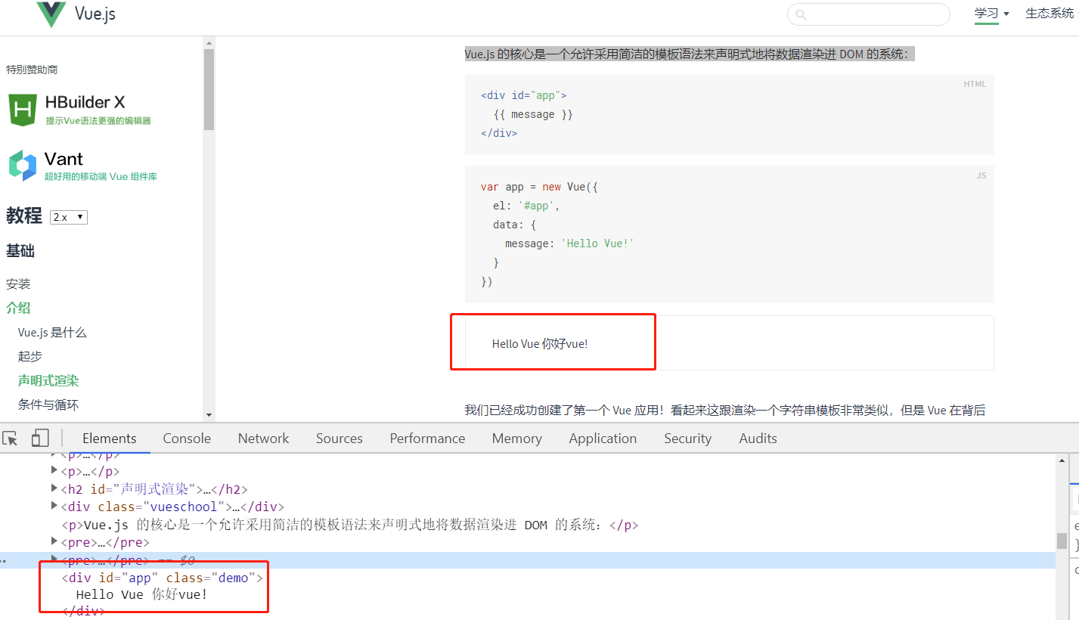The width and height of the screenshot is (1079, 620).
Task: Go to 声明式渲染 section
Action: pyautogui.click(x=48, y=380)
